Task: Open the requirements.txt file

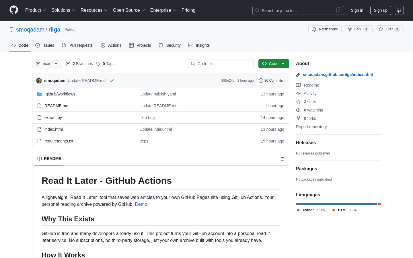Action: (x=59, y=141)
